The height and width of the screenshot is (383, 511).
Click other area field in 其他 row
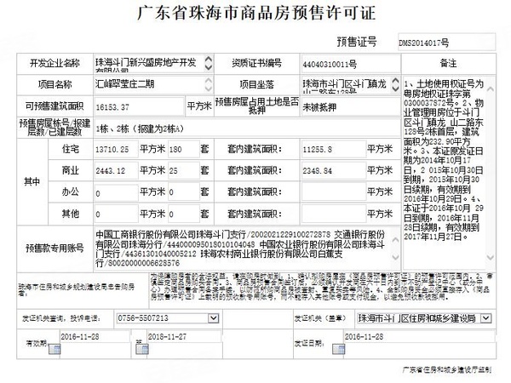click(x=116, y=214)
